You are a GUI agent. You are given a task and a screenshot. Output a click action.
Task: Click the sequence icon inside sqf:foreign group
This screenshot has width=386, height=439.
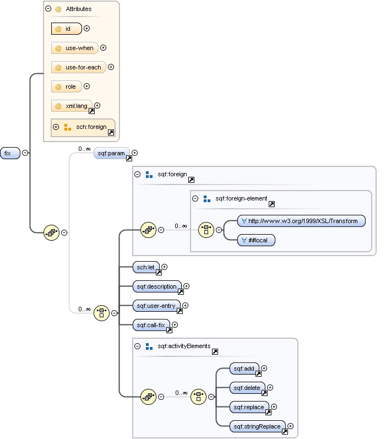(x=148, y=230)
